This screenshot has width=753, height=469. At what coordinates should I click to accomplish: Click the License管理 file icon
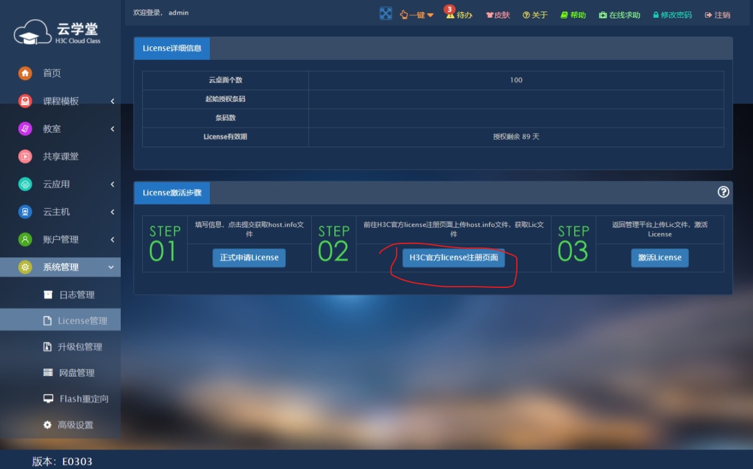click(47, 321)
